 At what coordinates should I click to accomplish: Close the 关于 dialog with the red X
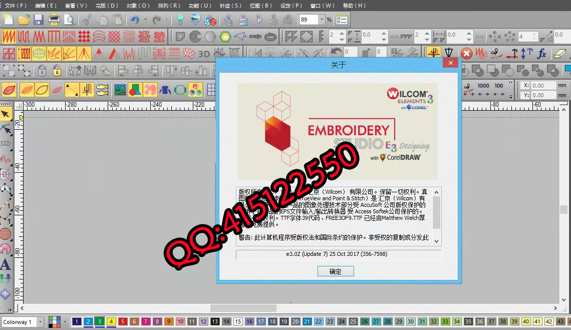pos(450,63)
